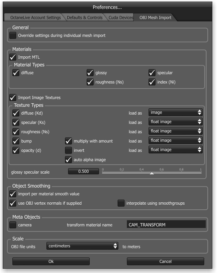Enable the camera meta object checkbox
Viewport: 217px width, 273px height.
(13, 225)
